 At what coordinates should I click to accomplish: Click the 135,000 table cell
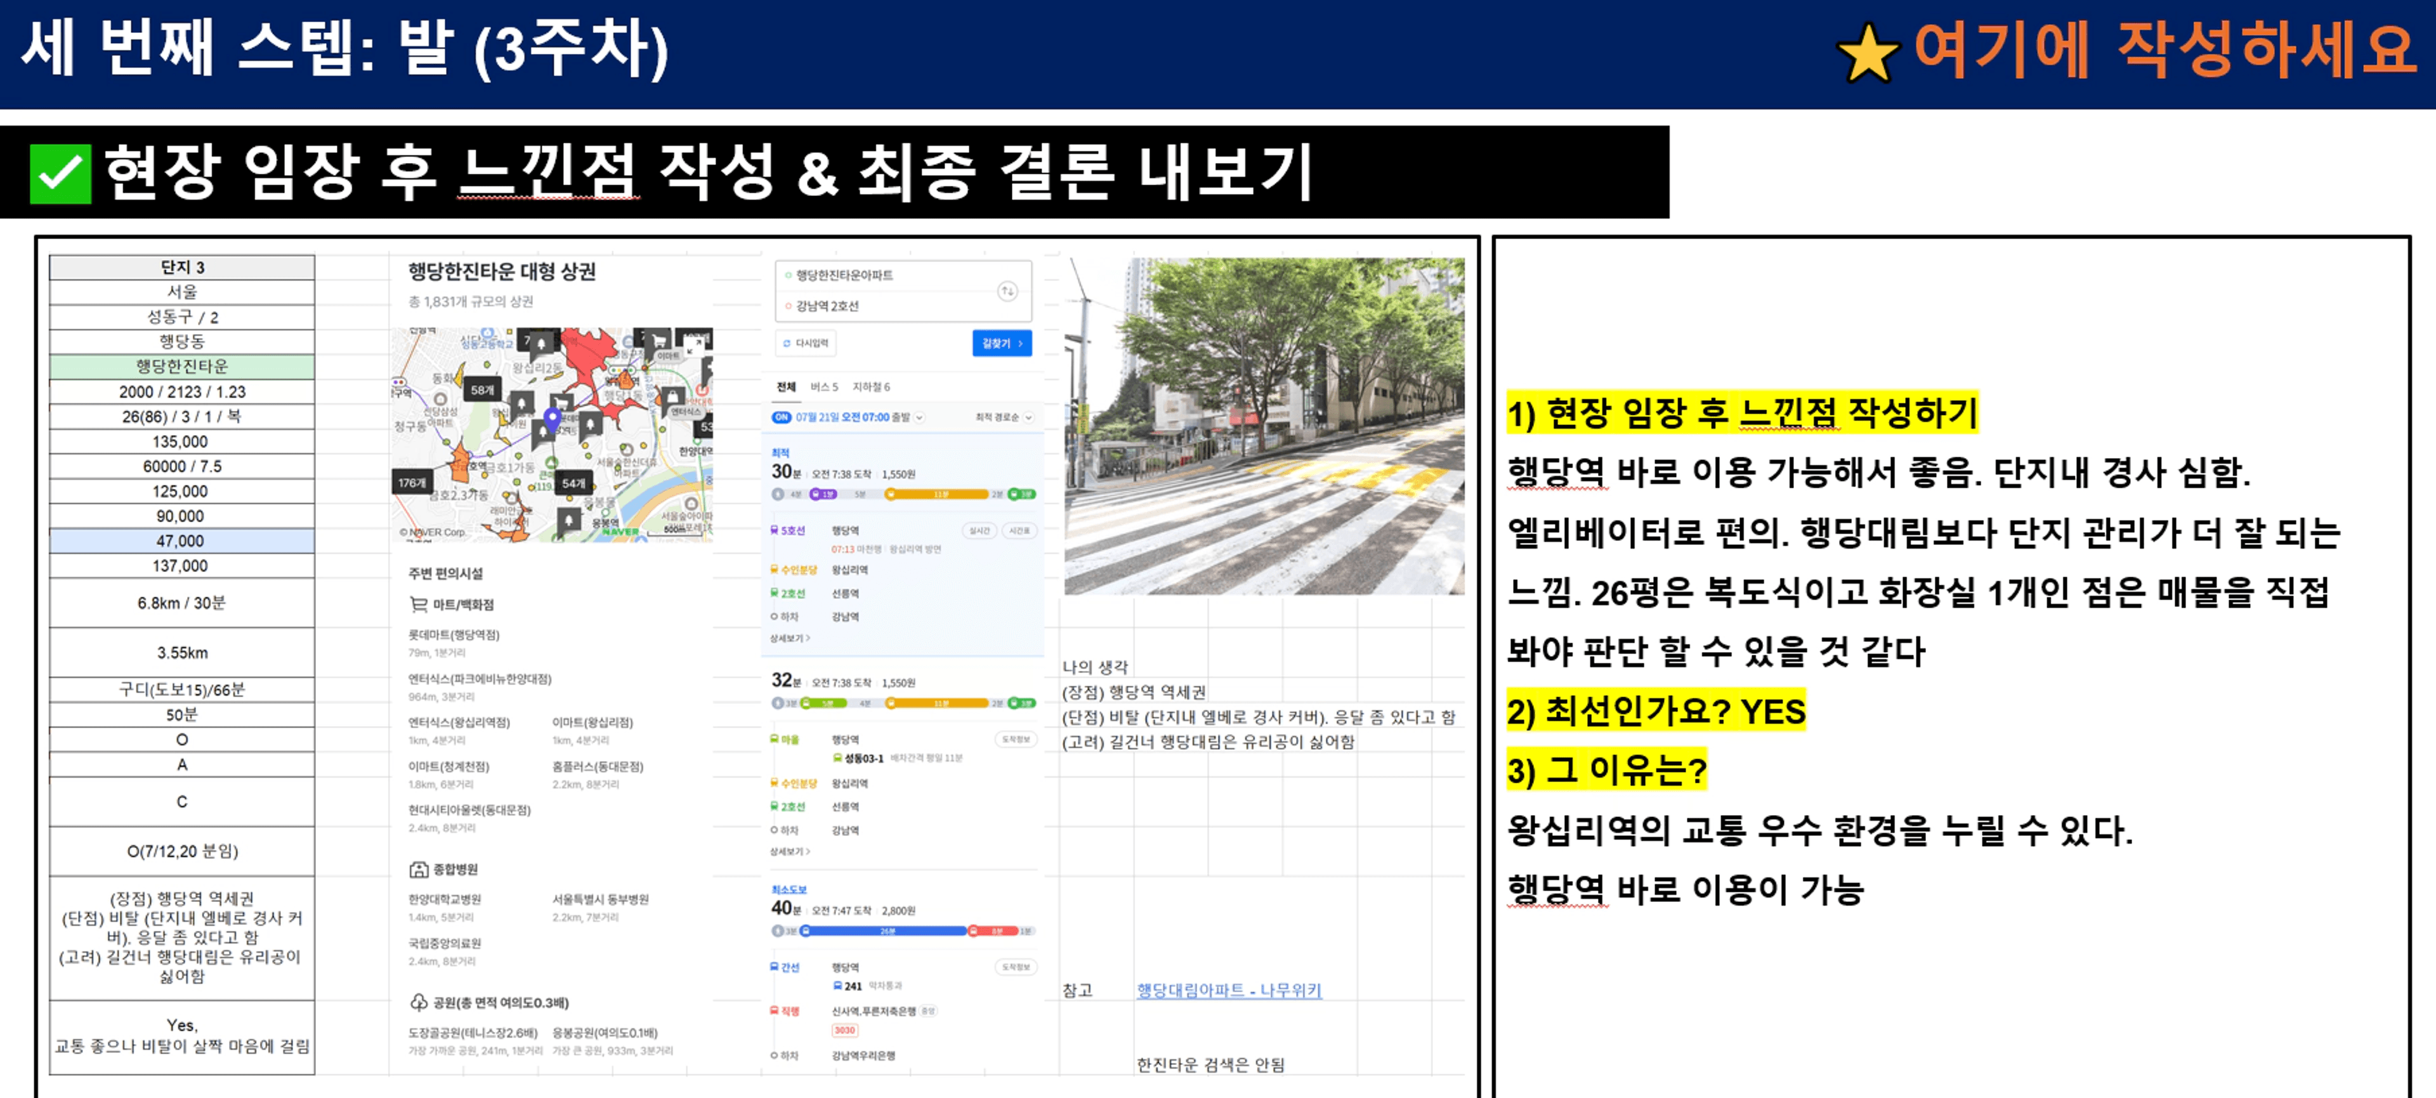tap(181, 441)
